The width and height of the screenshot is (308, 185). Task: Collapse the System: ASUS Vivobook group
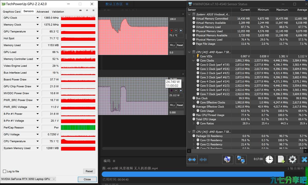tap(189, 14)
